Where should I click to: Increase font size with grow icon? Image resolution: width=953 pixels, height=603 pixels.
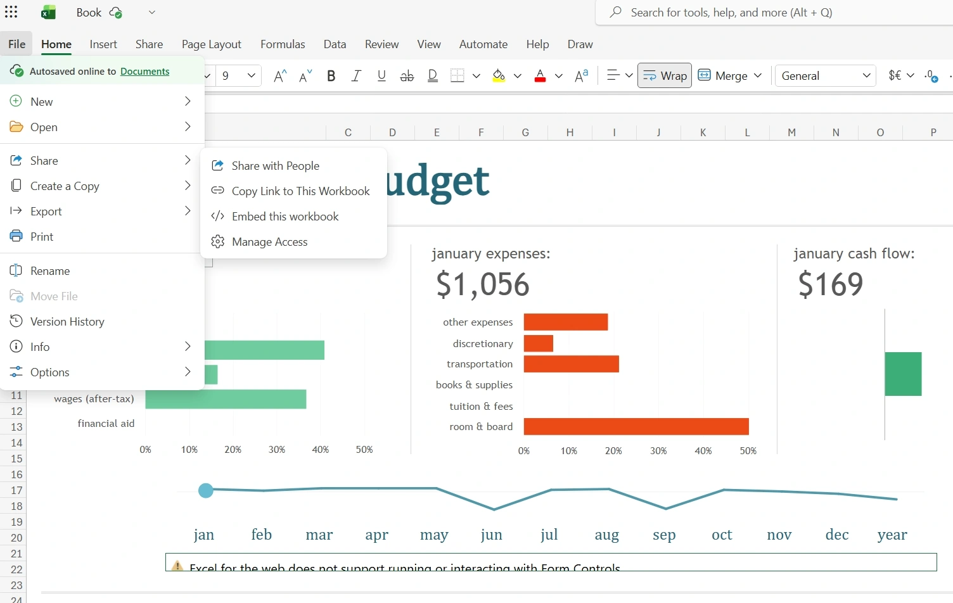pyautogui.click(x=280, y=76)
